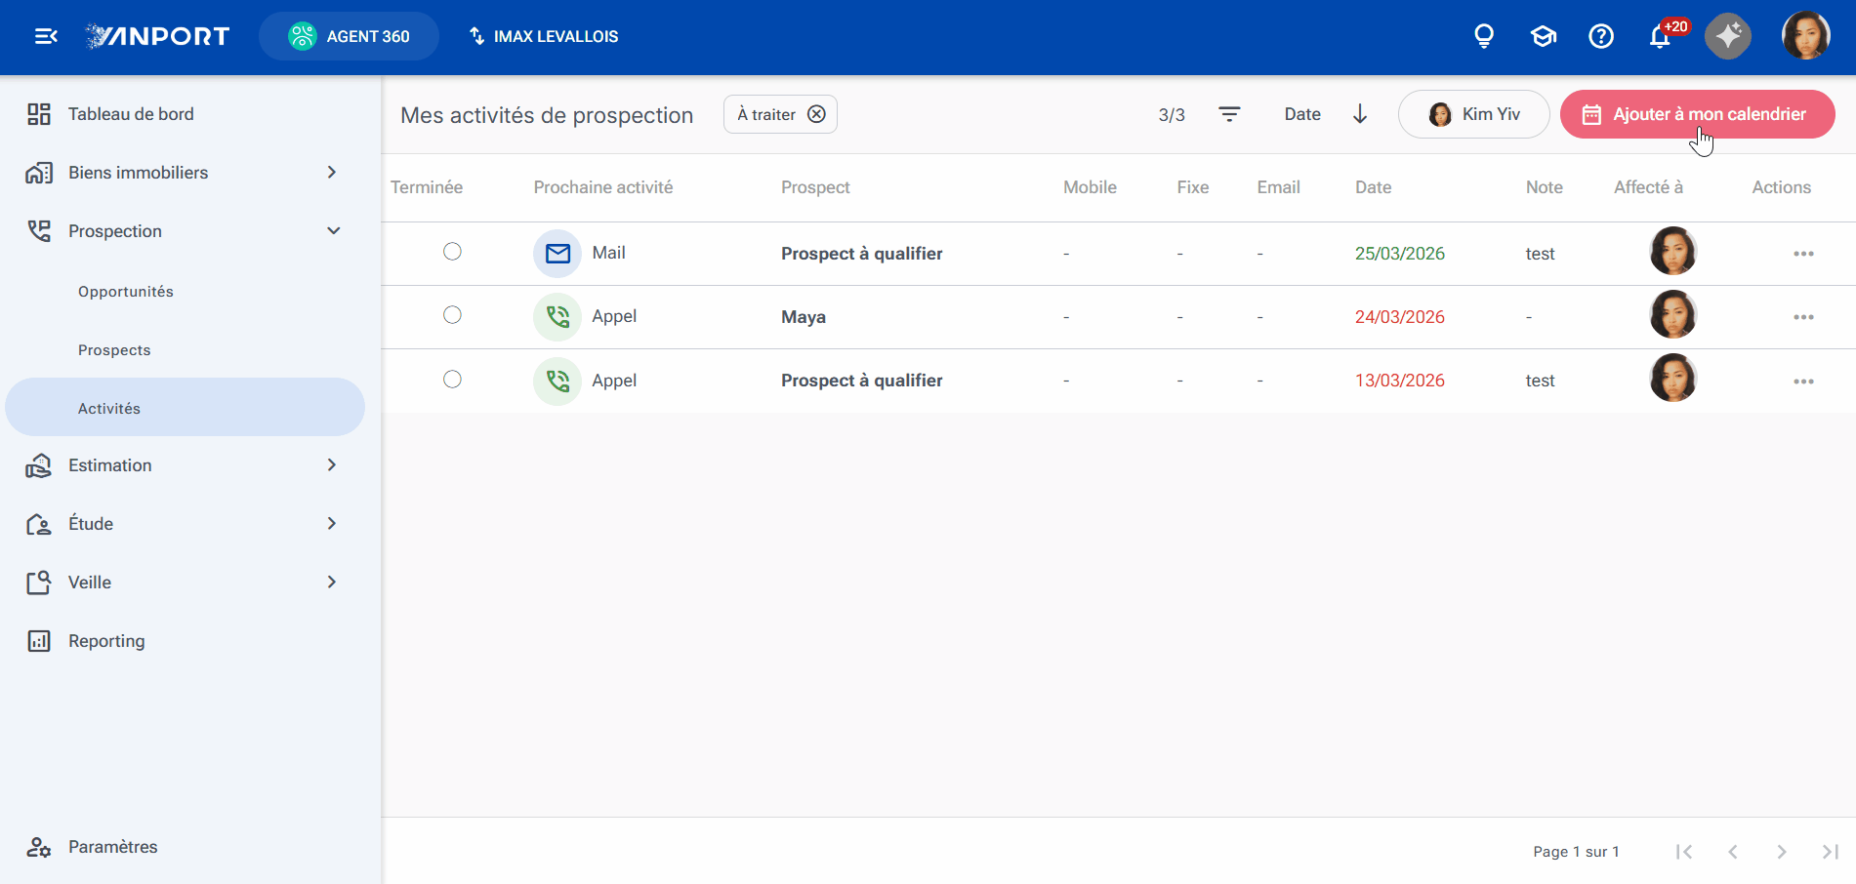
Task: Open the Date sort dropdown
Action: [x=1302, y=114]
